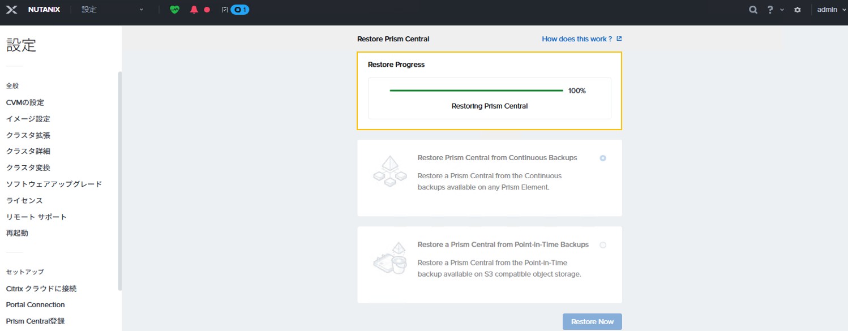Open the question mark help icon
The image size is (848, 331).
click(770, 10)
